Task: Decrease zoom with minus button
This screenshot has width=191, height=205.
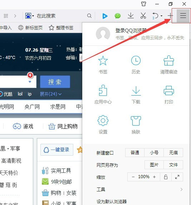Action: click(133, 177)
